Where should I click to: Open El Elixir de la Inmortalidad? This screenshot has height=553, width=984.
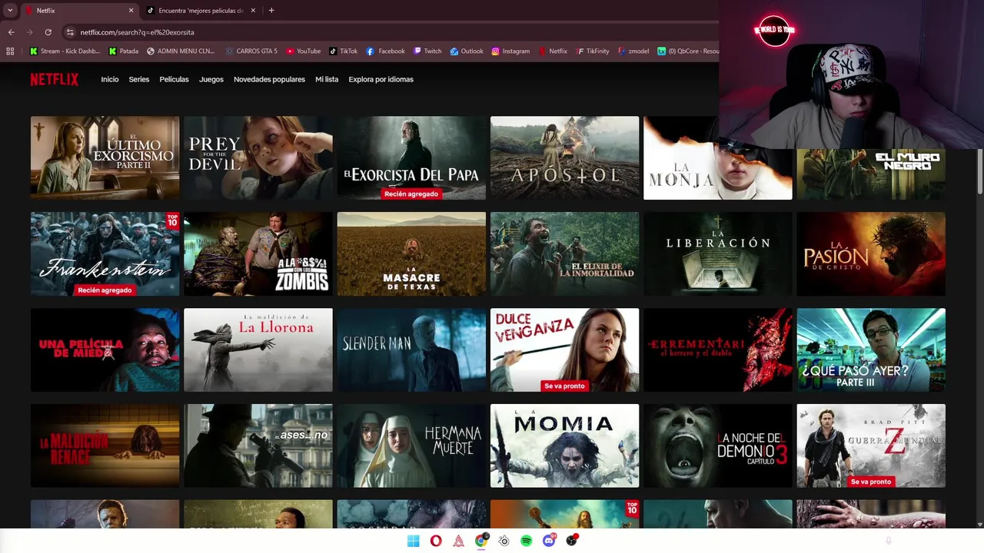coord(564,253)
